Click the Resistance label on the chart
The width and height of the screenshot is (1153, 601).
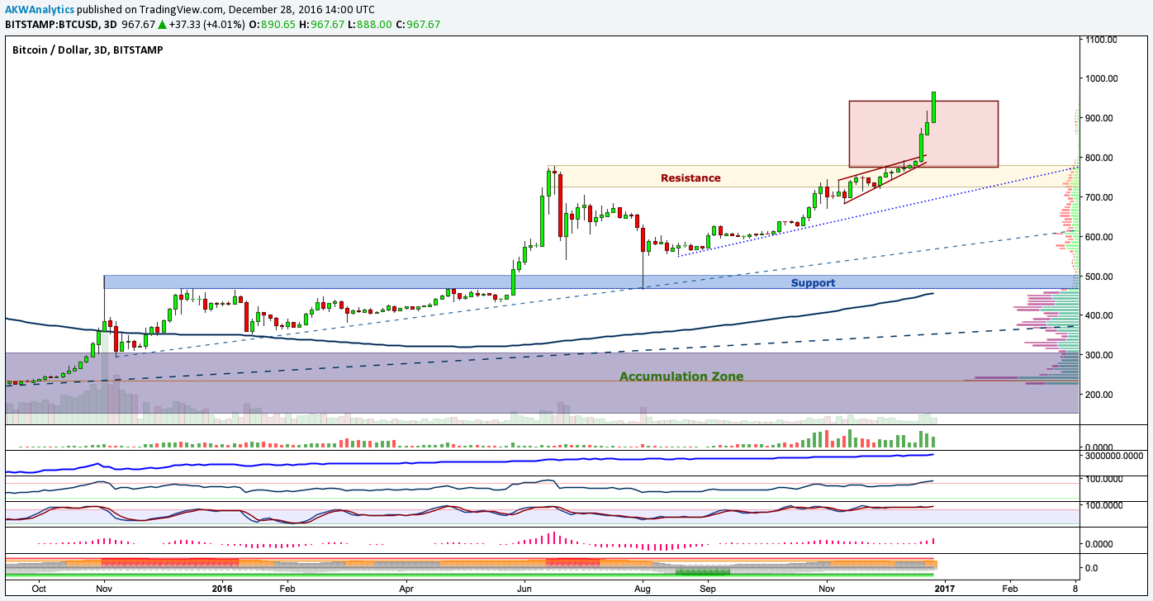click(x=690, y=177)
